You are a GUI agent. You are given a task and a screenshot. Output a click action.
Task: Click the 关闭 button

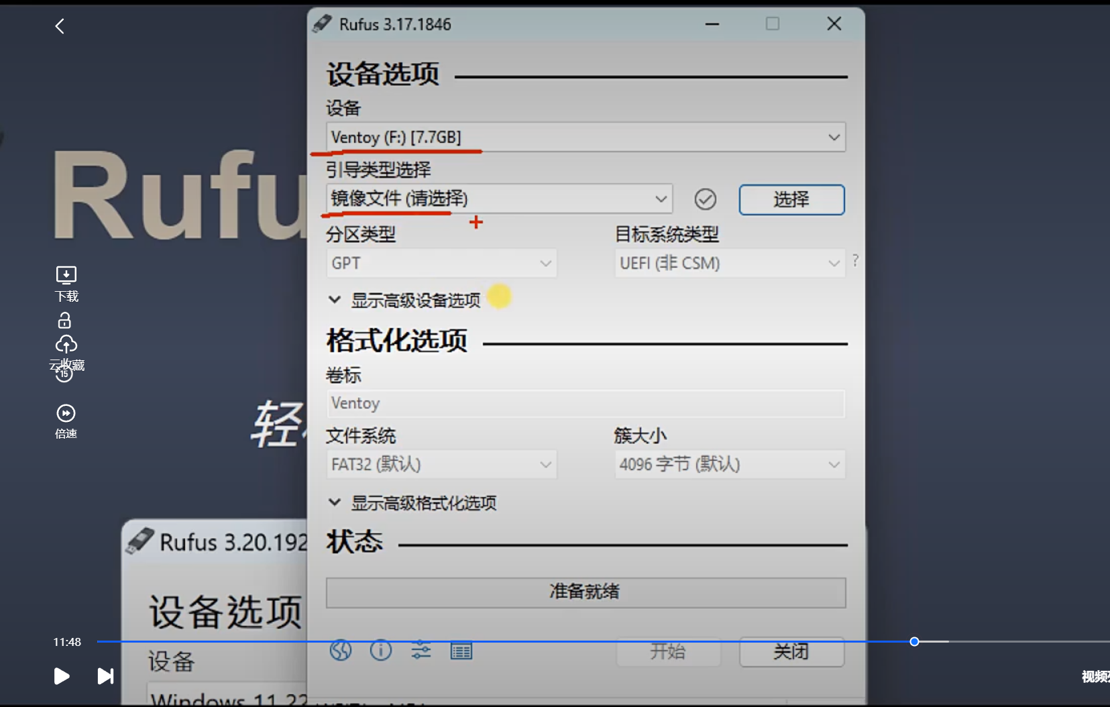click(x=791, y=651)
